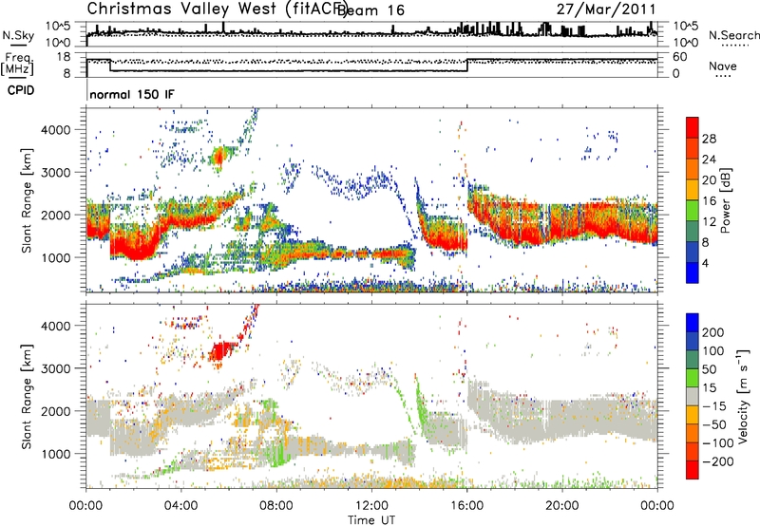Select the "-15" velocity colorbar value
This screenshot has width=760, height=526.
714,405
